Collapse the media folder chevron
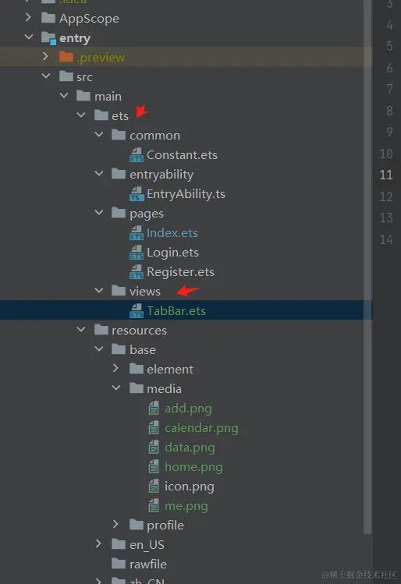The width and height of the screenshot is (401, 584). pyautogui.click(x=116, y=388)
